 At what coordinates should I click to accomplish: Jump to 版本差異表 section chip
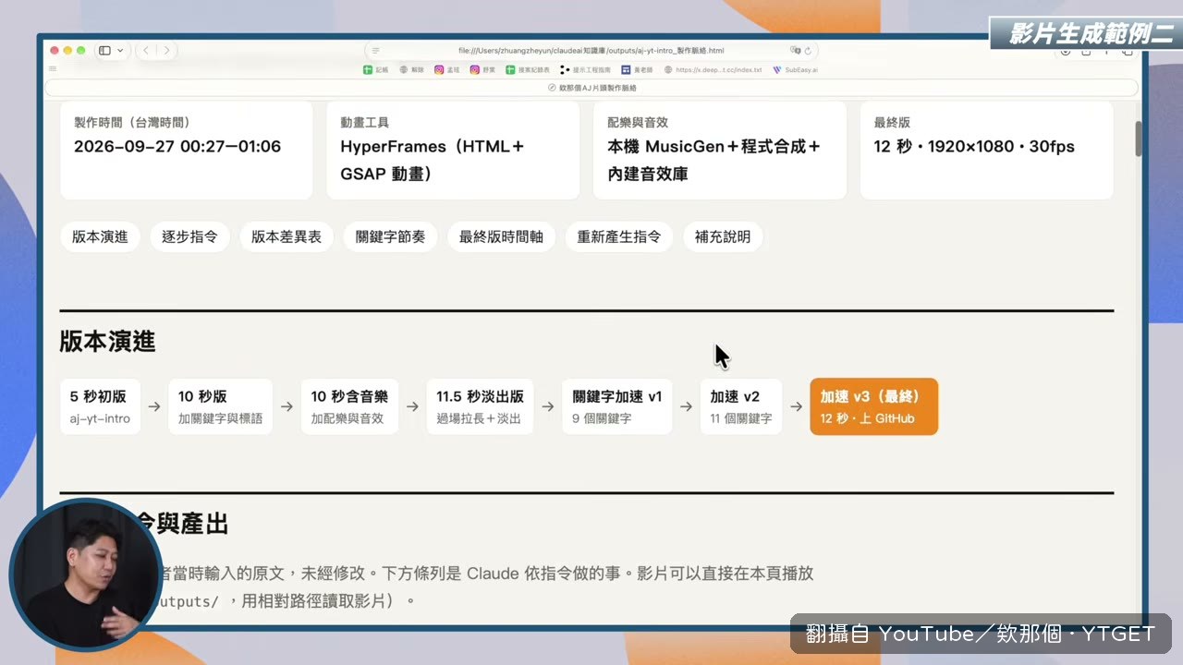(287, 236)
